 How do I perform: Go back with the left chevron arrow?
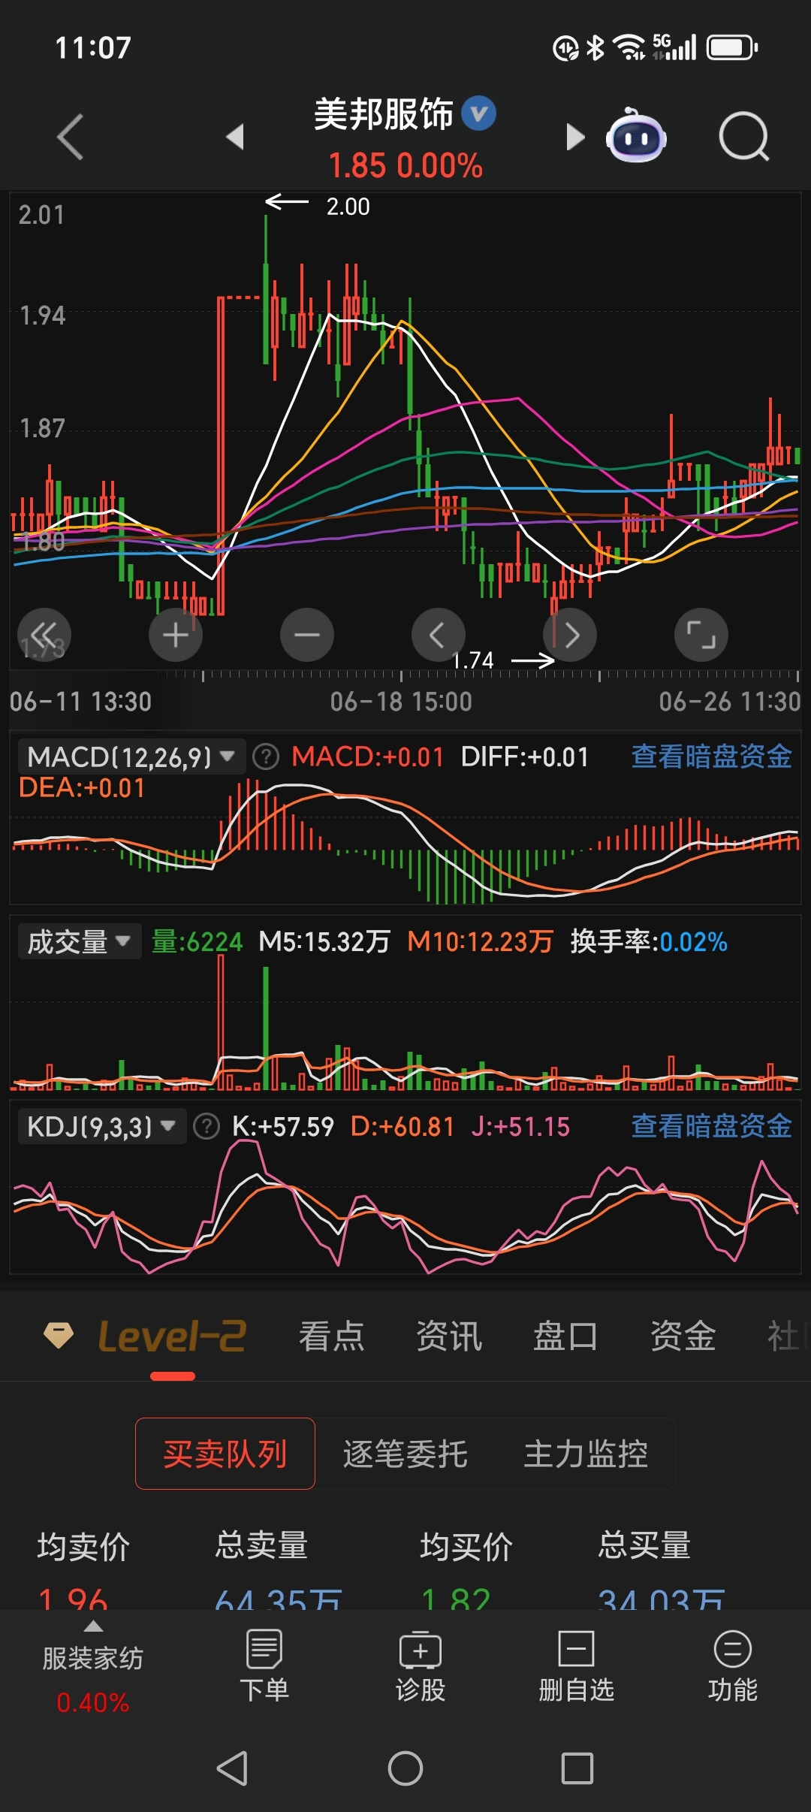(71, 137)
